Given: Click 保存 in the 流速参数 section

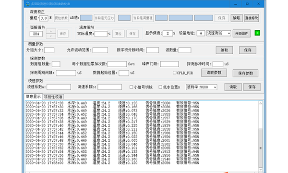Looking at the screenshot, I should (x=252, y=87).
